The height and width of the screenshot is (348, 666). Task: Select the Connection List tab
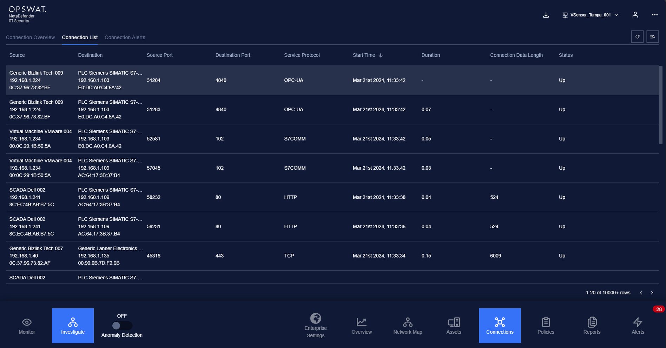pos(80,37)
